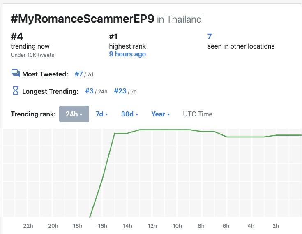Click the 6h label on chart axis

(x=226, y=226)
